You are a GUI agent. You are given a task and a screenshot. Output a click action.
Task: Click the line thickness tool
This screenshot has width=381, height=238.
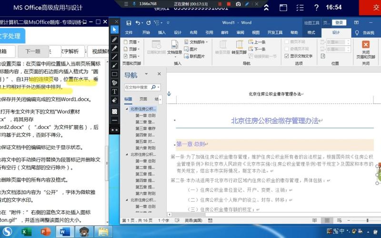[x=114, y=120]
